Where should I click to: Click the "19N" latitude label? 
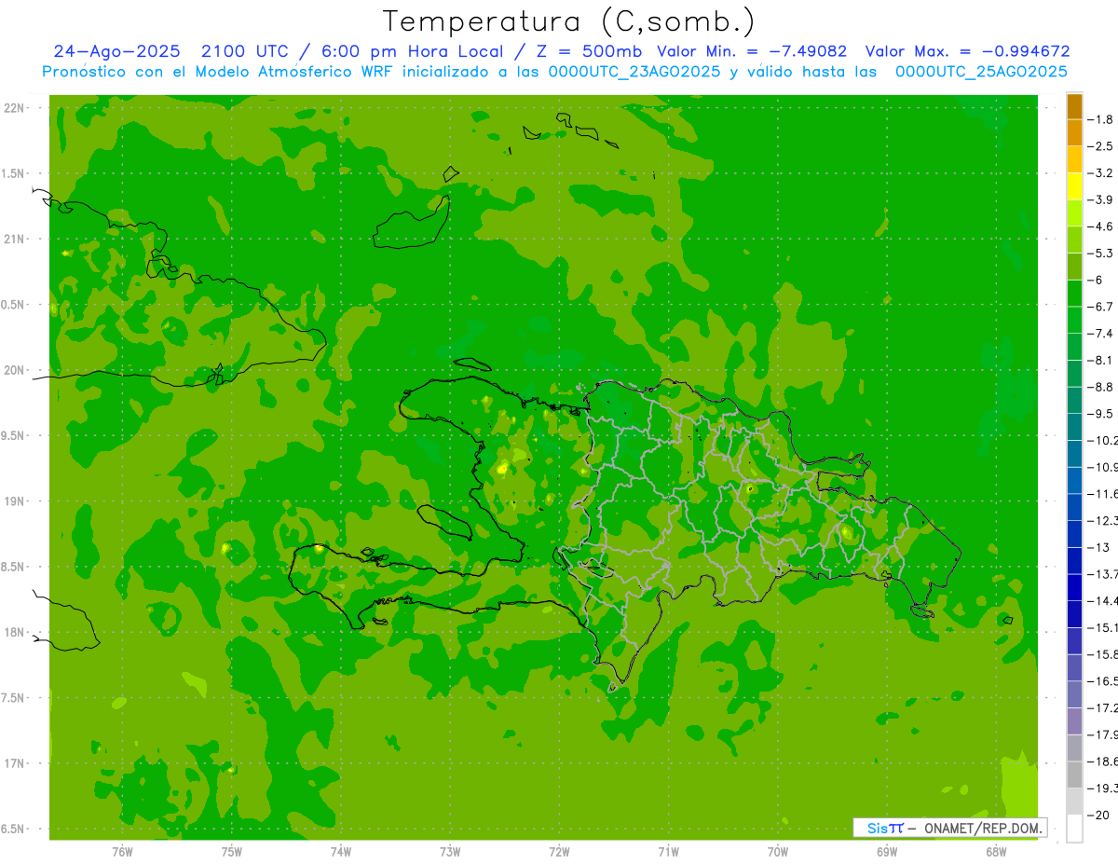[x=14, y=501]
